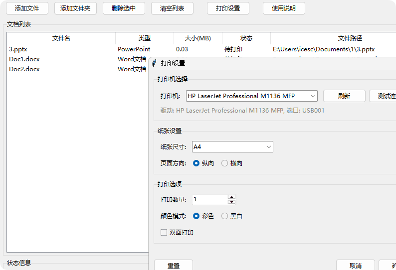Click 删除选中 to remove selected files
This screenshot has height=270, width=396.
click(x=124, y=8)
